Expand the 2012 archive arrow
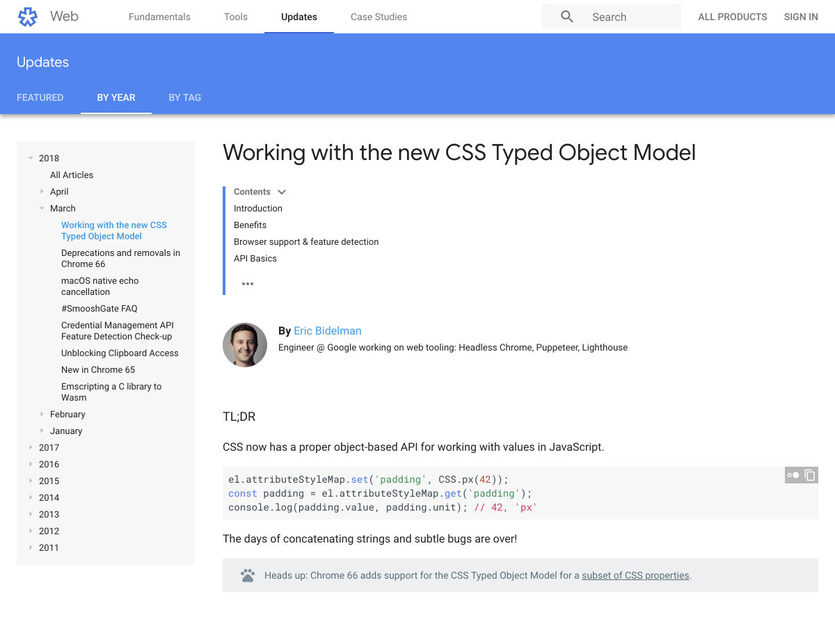835x626 pixels. tap(31, 531)
